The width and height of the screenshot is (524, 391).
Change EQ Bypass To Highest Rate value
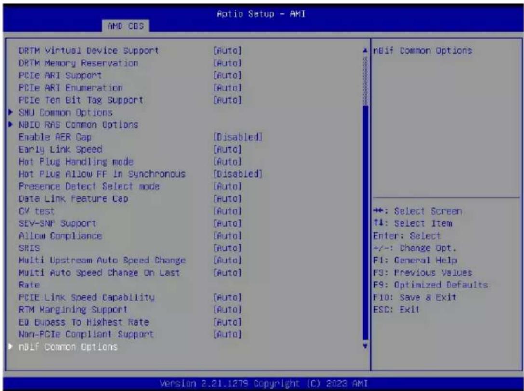(227, 322)
